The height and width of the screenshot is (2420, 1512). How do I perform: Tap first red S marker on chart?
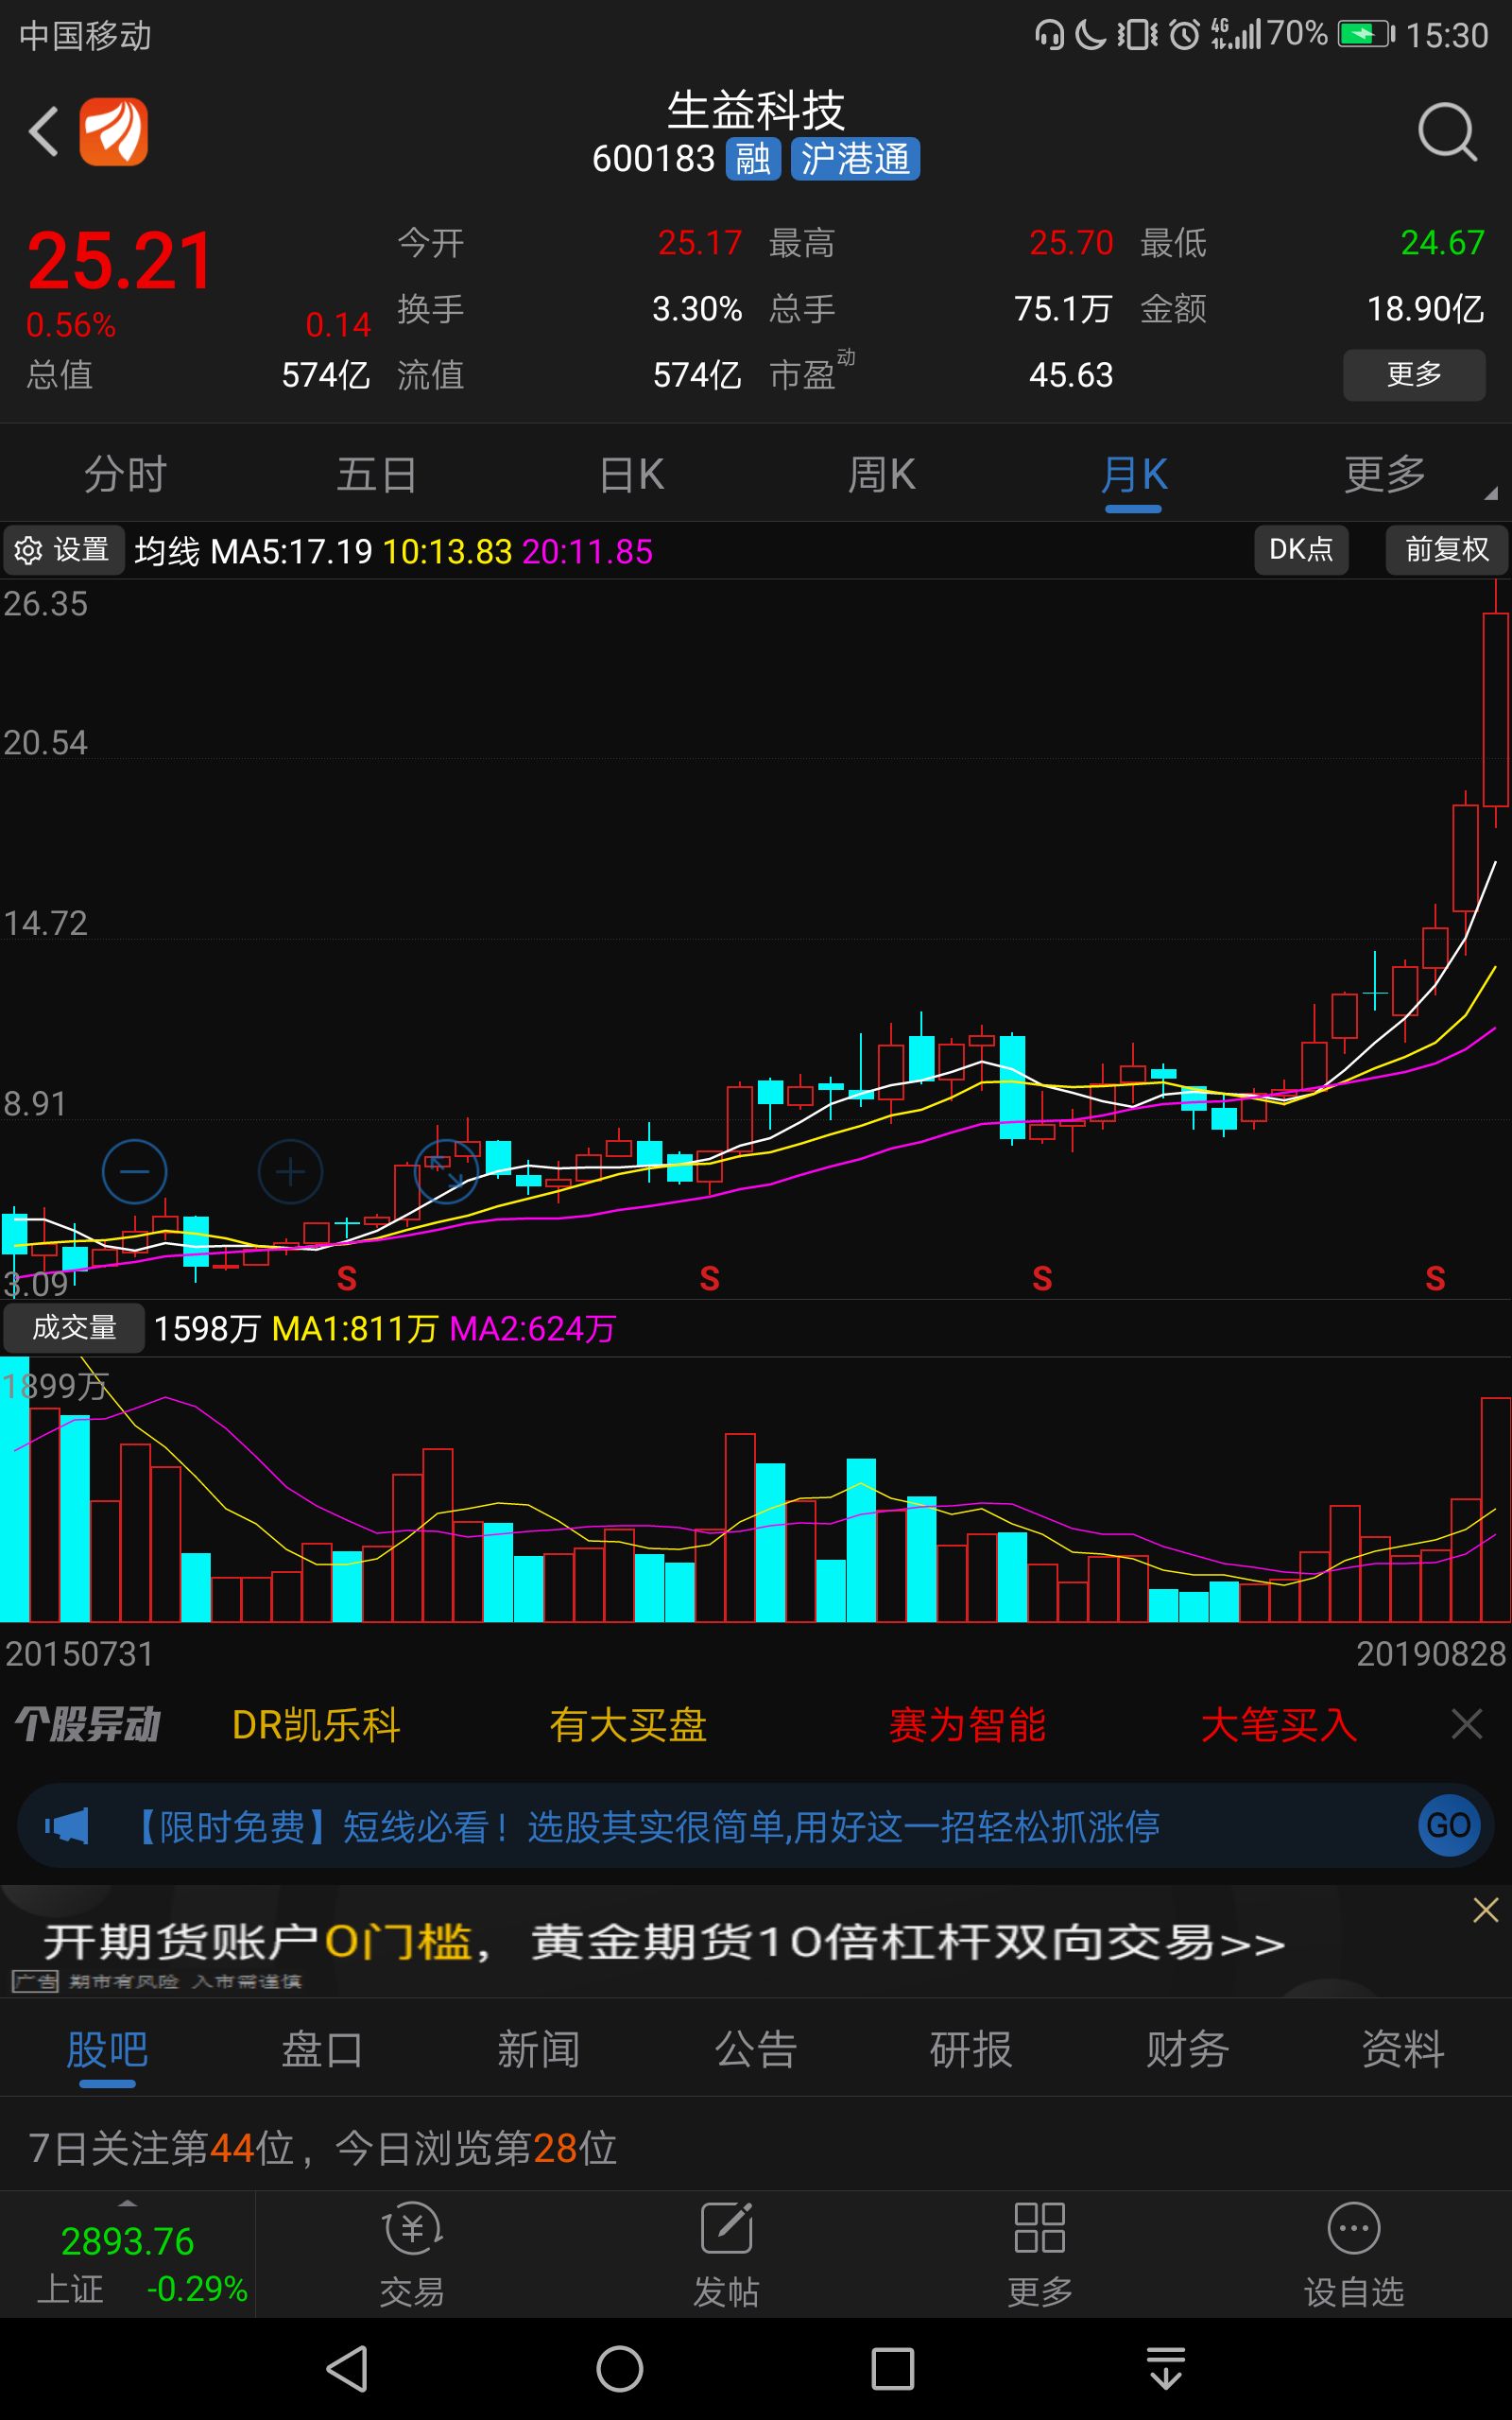[x=346, y=1278]
